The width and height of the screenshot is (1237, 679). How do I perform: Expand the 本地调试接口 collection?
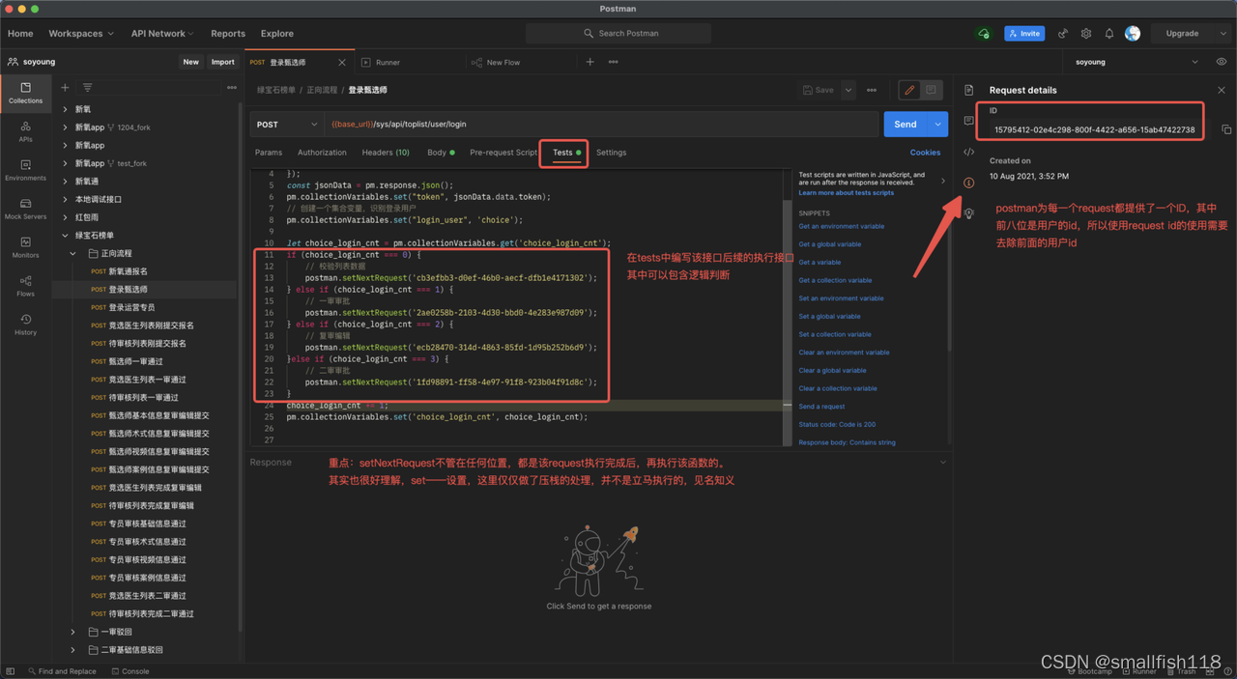pos(65,199)
